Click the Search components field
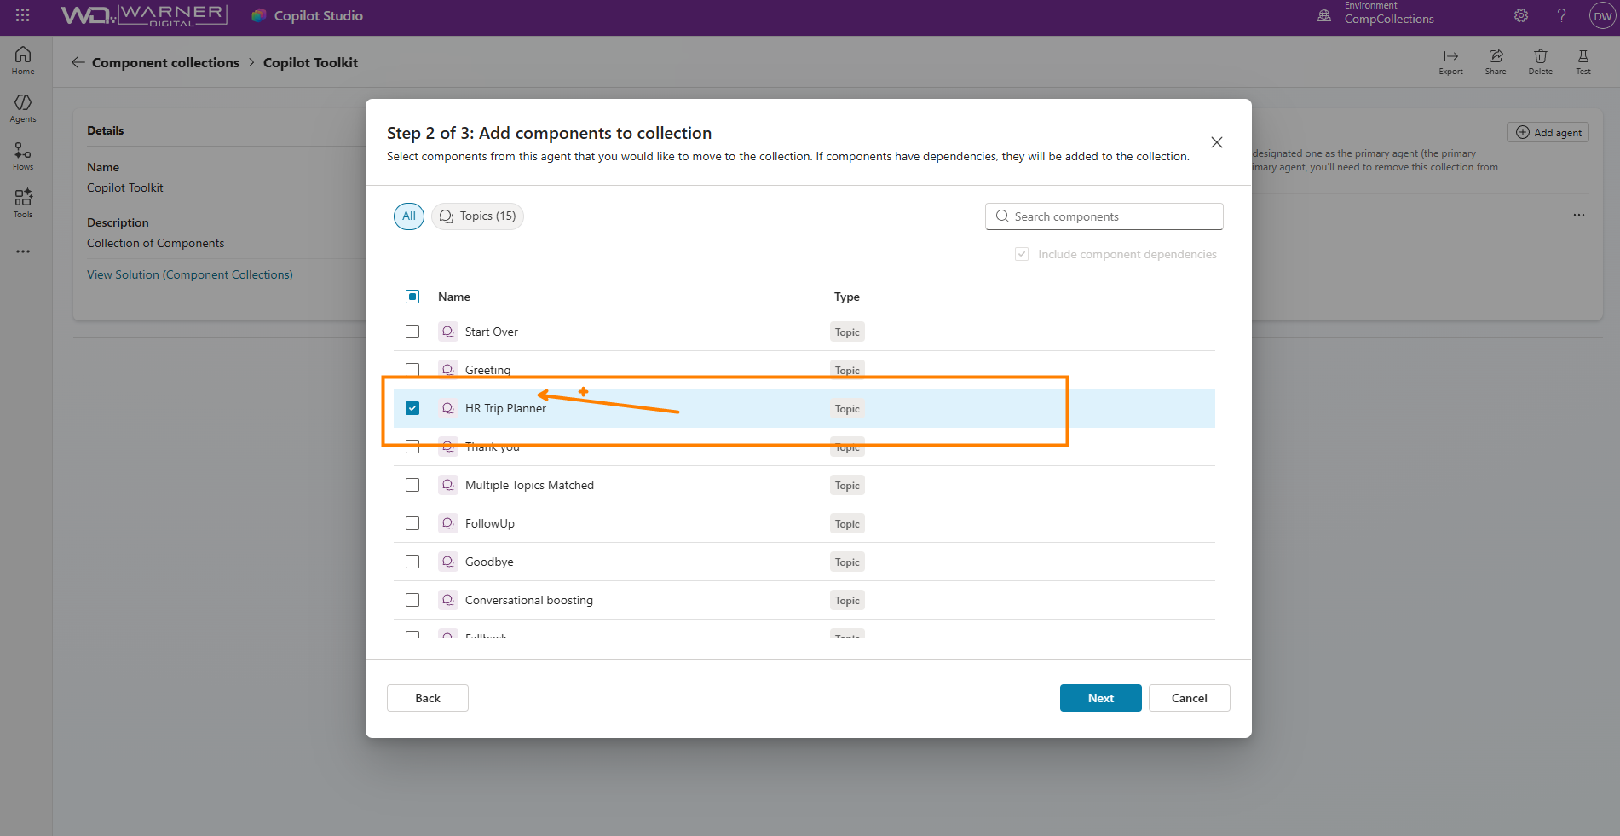This screenshot has width=1620, height=836. (x=1104, y=216)
